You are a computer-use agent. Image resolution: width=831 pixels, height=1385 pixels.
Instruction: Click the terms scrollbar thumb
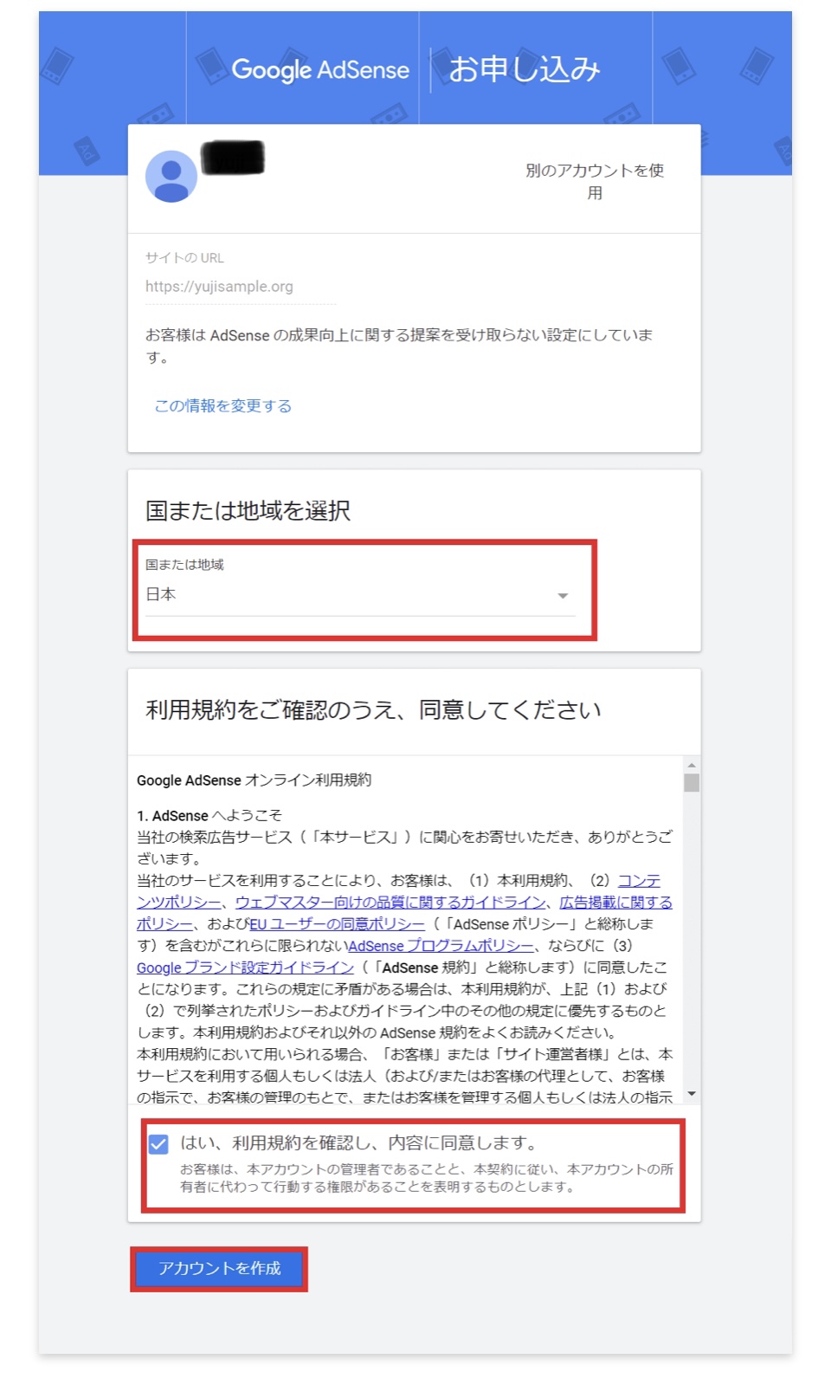tap(691, 783)
